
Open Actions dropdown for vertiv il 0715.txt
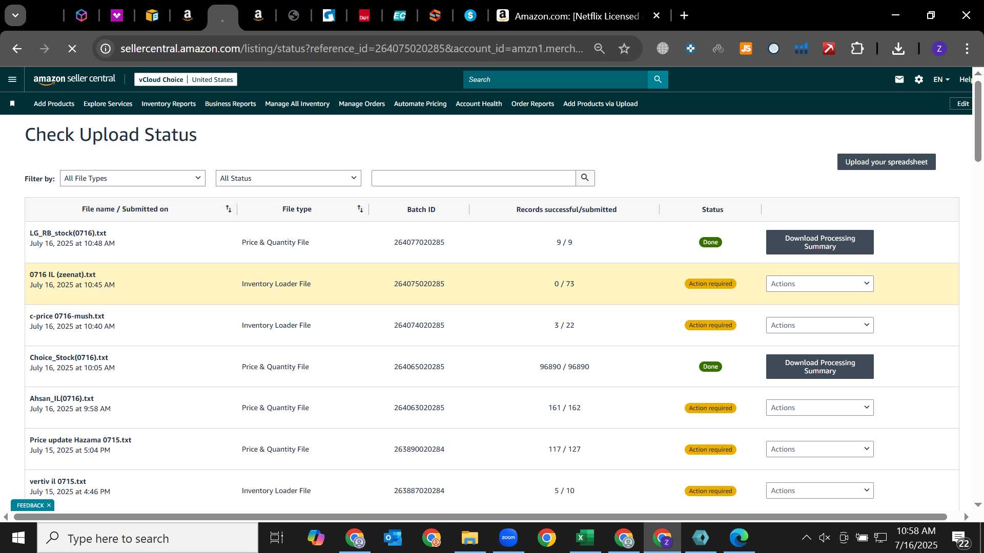click(x=819, y=491)
